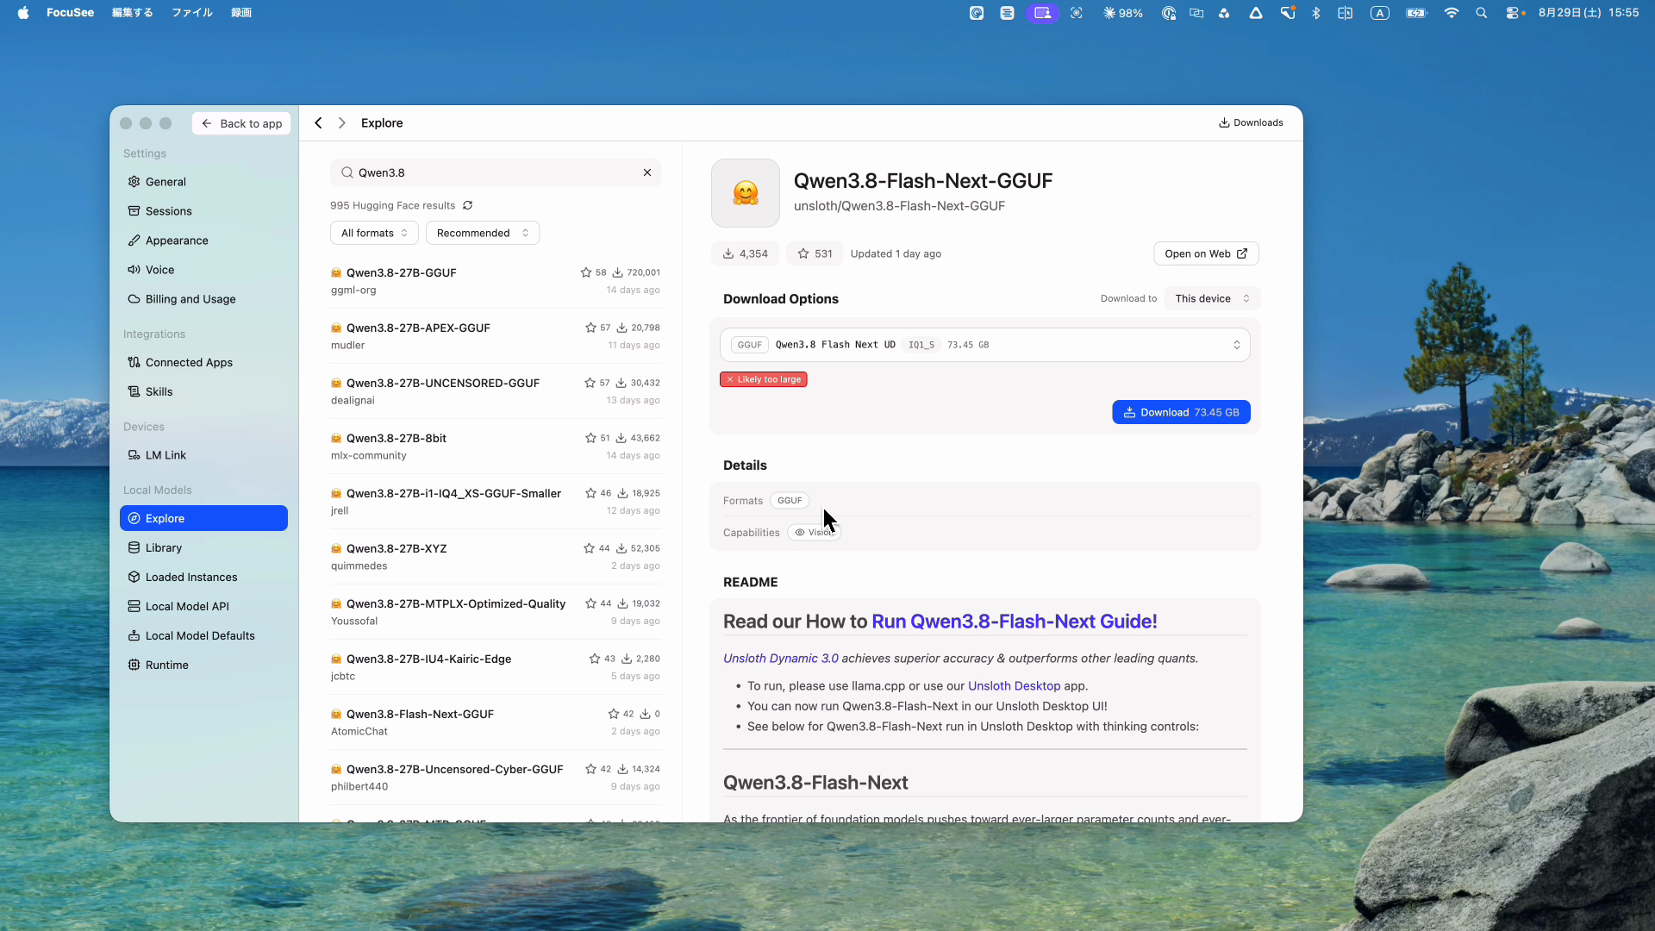
Task: Click the search magnifier icon in field
Action: [347, 172]
